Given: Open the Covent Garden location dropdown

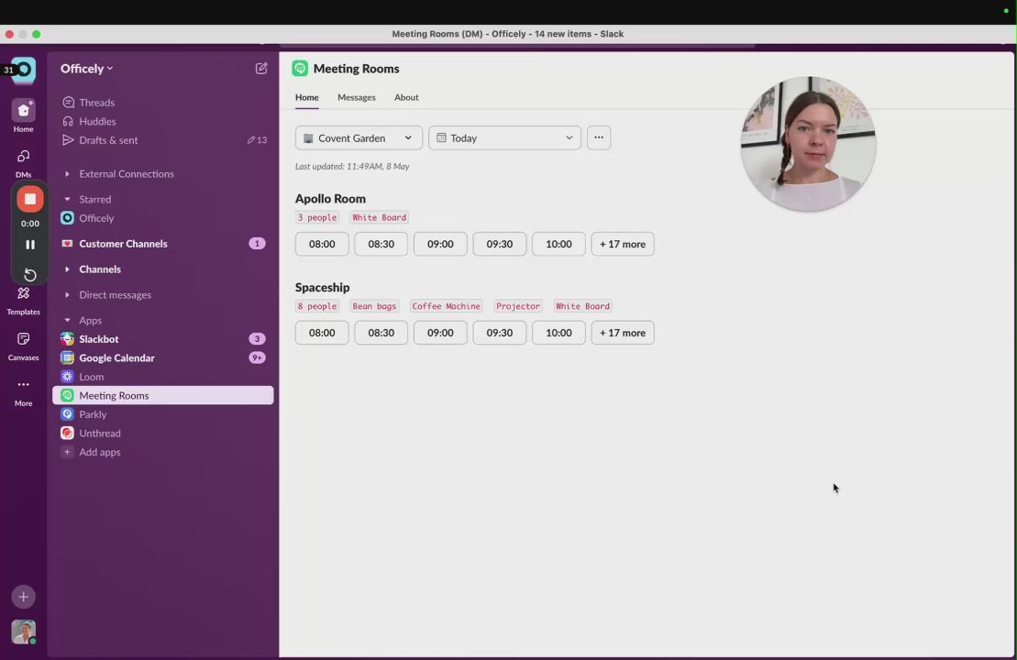Looking at the screenshot, I should pos(359,138).
